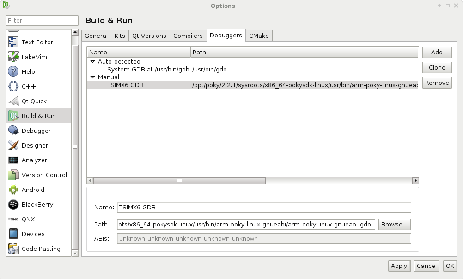463x279 pixels.
Task: Confirm the dialog with OK
Action: [450, 266]
